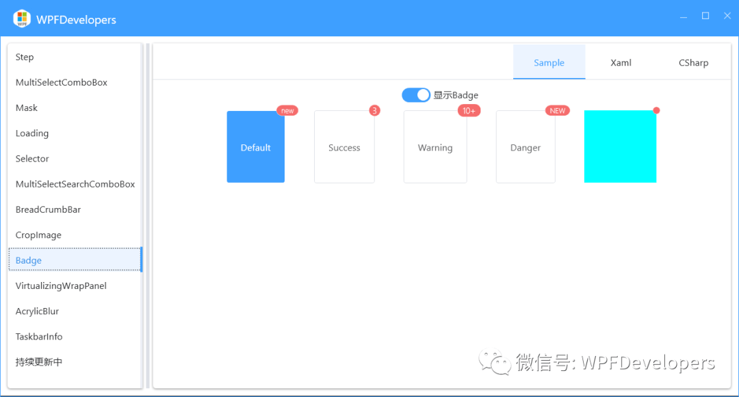This screenshot has width=739, height=397.
Task: Click the '10+' badge above Warning card
Action: (469, 110)
